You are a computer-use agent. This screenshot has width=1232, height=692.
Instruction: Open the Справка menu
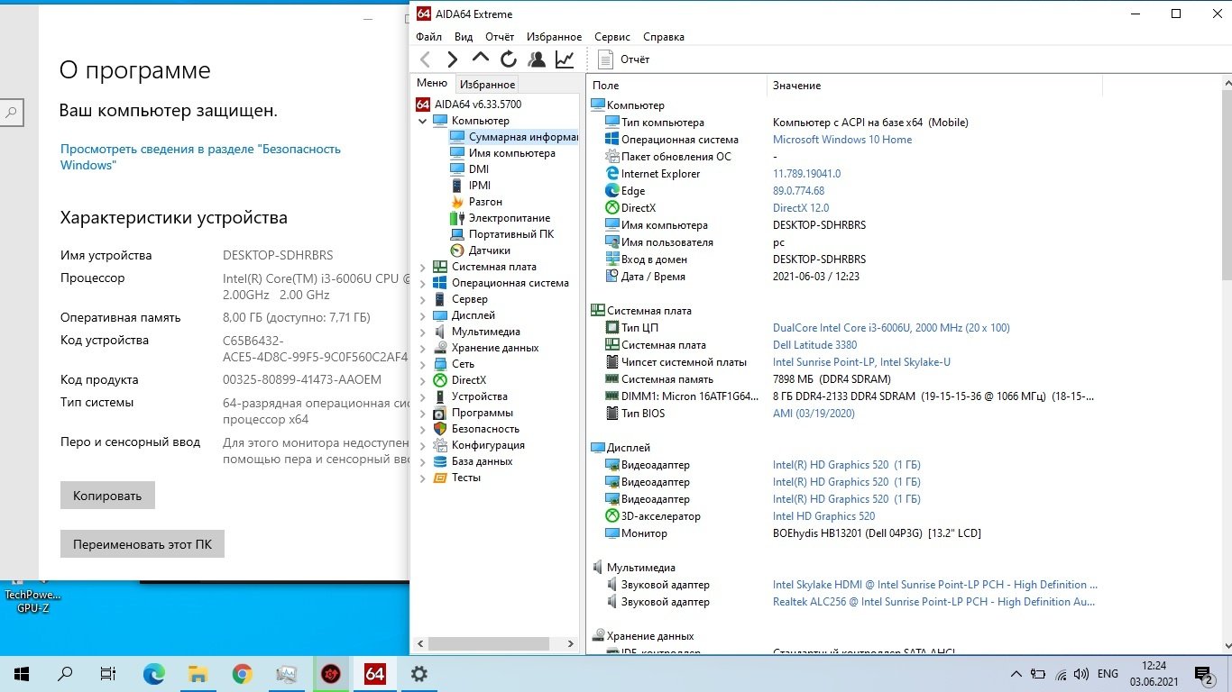click(x=664, y=37)
